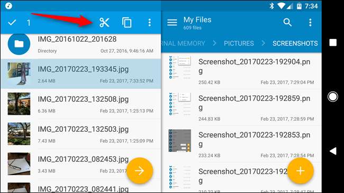
Task: Tap the scissors cut icon
Action: pyautogui.click(x=104, y=23)
